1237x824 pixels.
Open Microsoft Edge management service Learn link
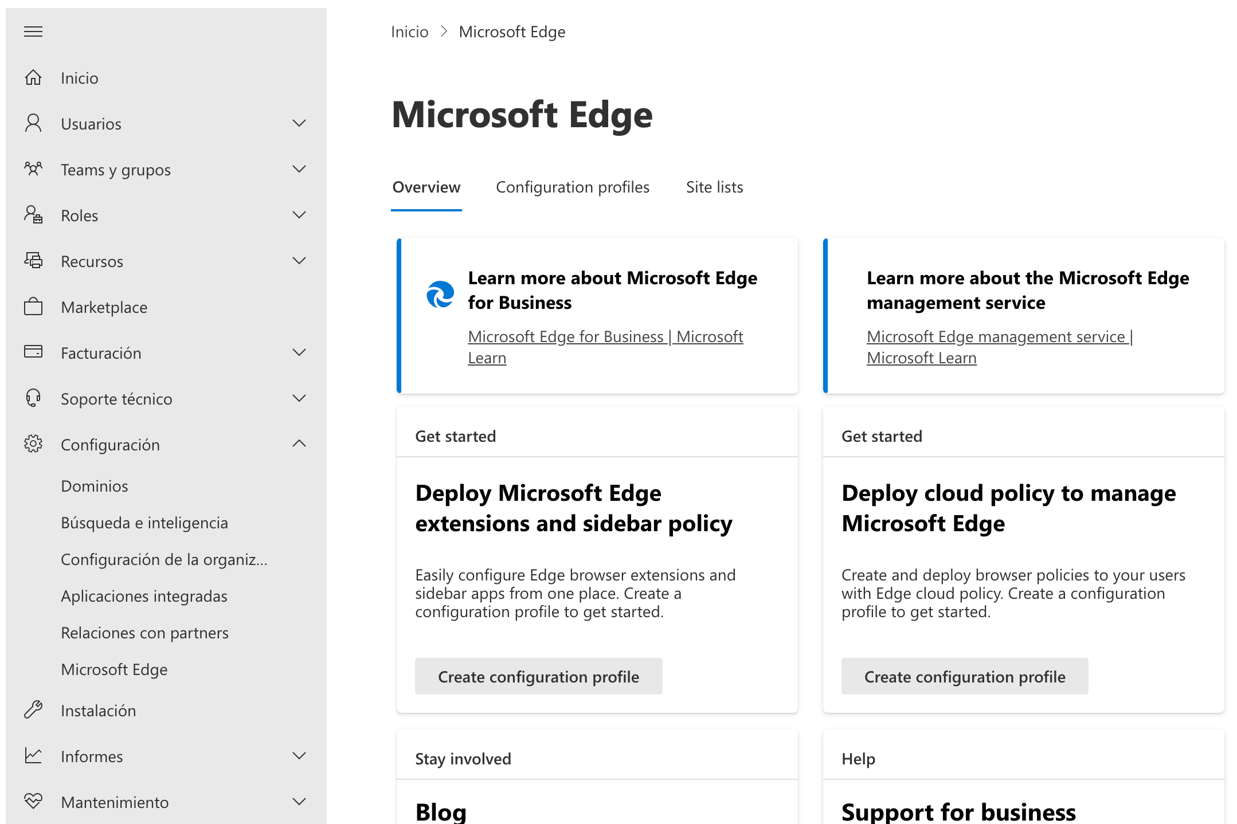(x=999, y=337)
